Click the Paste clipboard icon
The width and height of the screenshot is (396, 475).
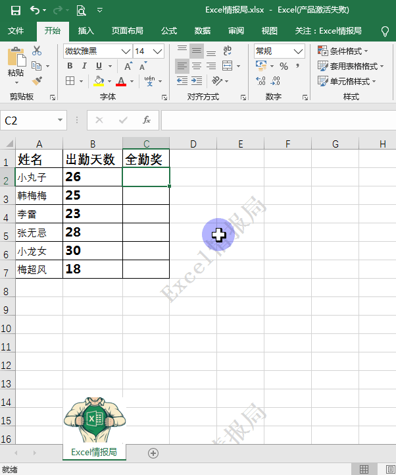click(16, 59)
